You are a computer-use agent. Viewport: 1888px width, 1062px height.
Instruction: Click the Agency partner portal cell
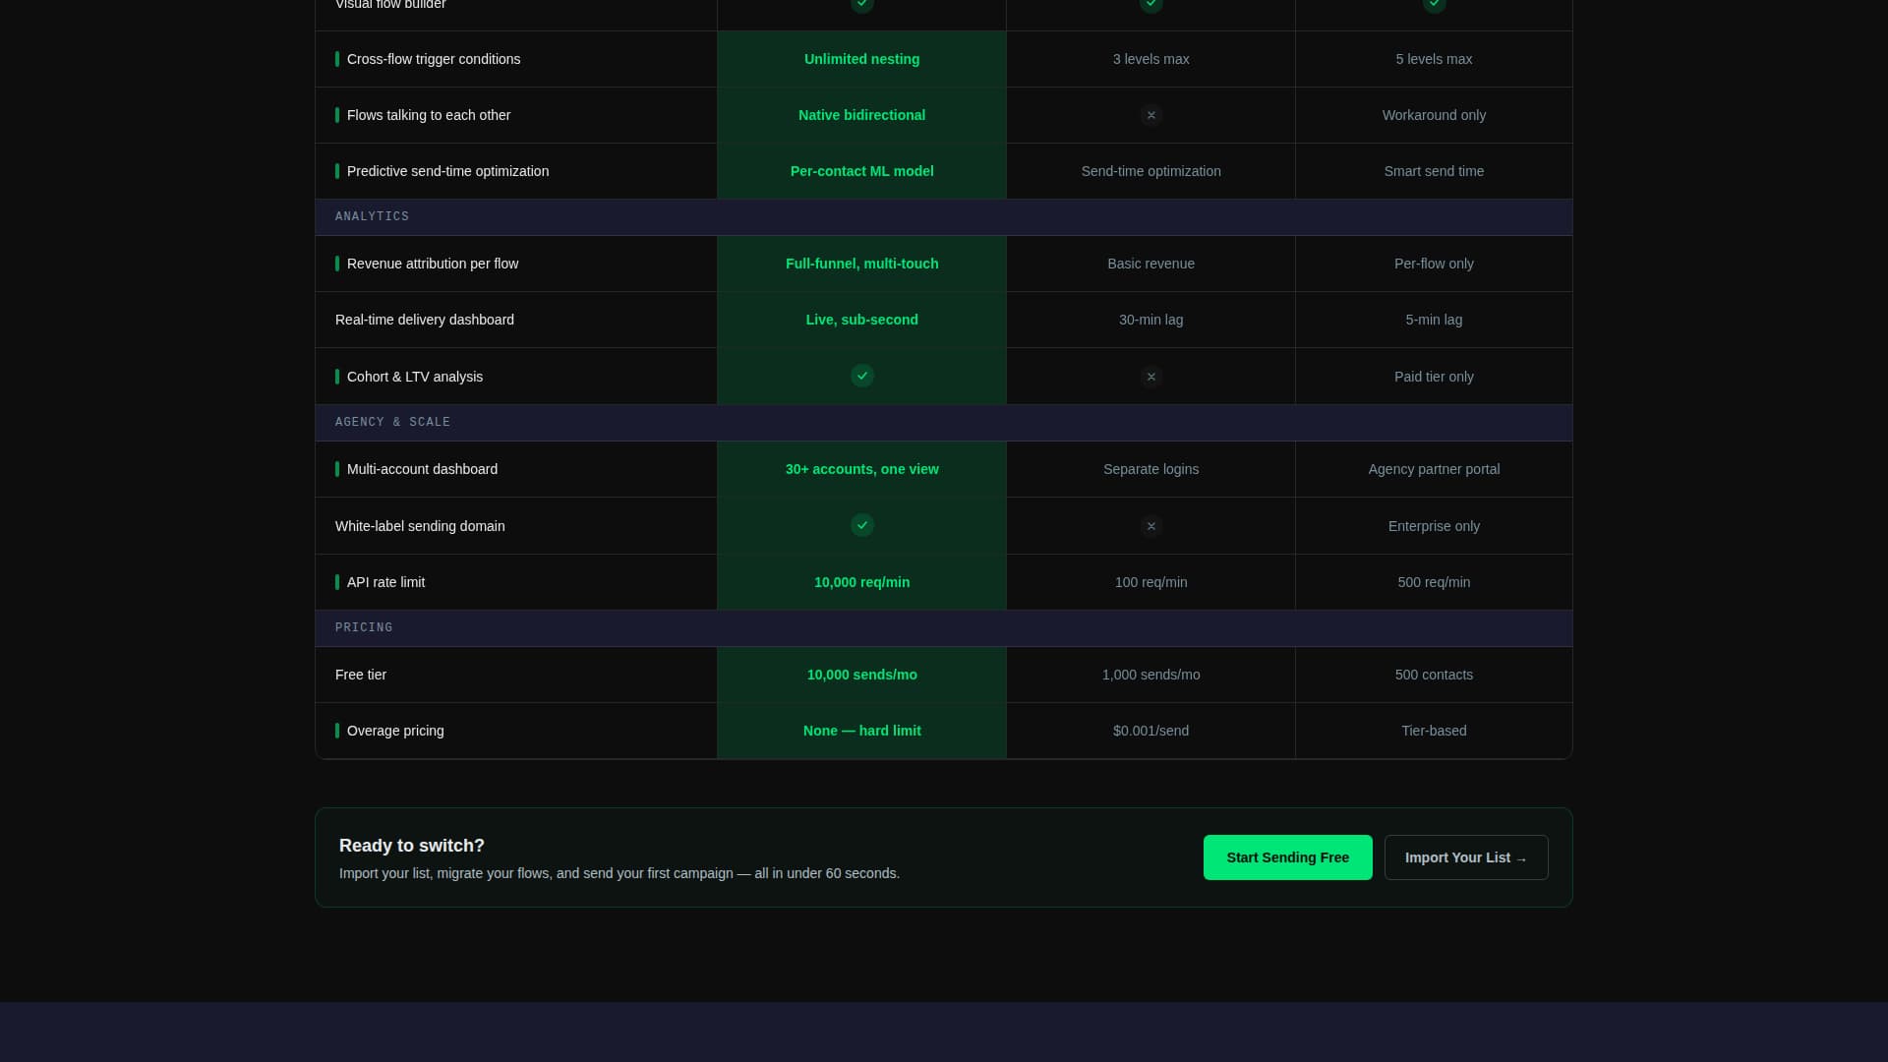[1433, 469]
